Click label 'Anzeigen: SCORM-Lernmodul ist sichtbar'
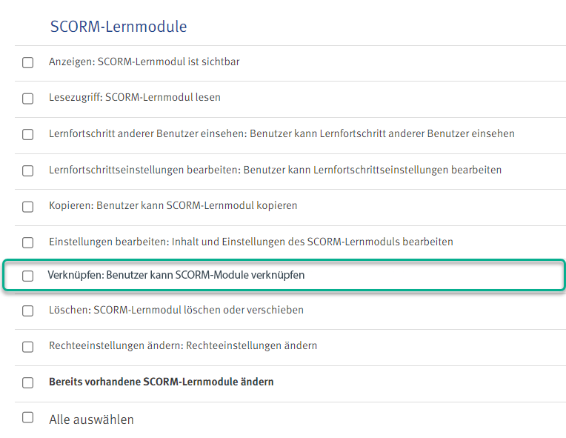The image size is (566, 438). [144, 62]
